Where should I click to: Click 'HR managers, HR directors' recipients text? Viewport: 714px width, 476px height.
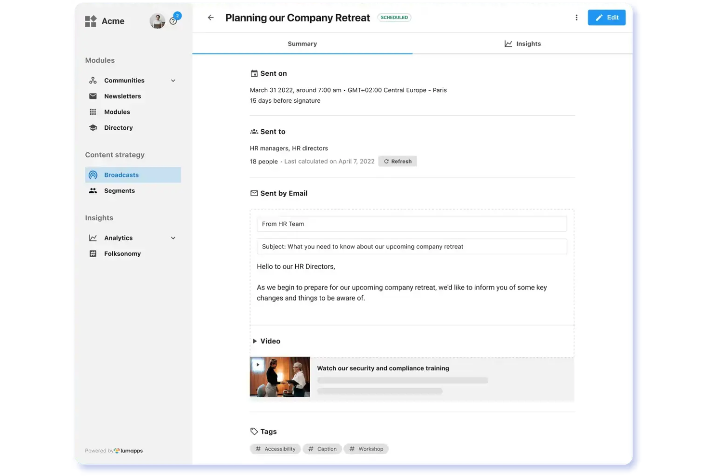(288, 149)
